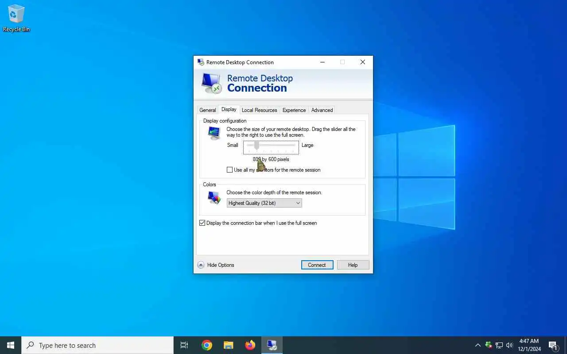567x354 pixels.
Task: Click the green security tray icon
Action: click(x=489, y=345)
